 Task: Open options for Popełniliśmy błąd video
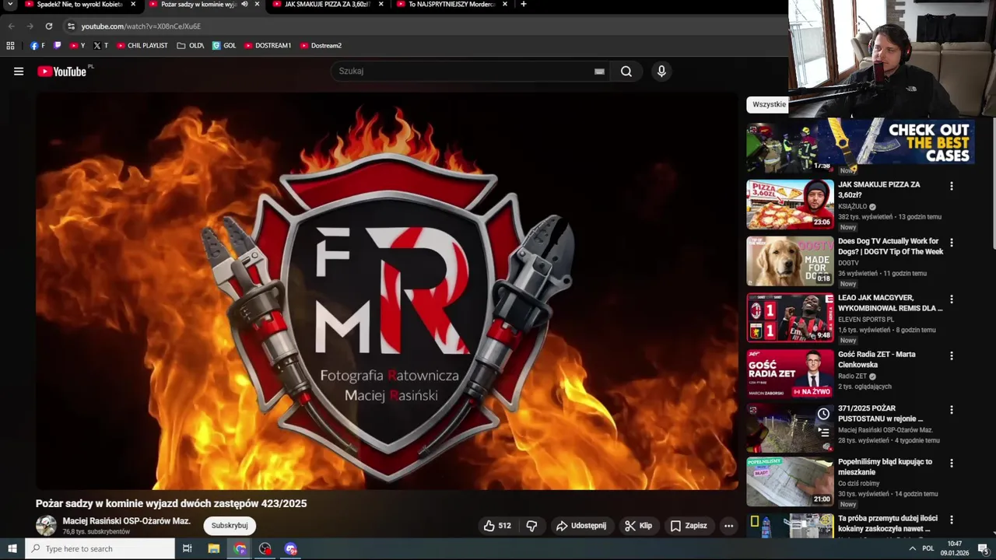(x=951, y=463)
